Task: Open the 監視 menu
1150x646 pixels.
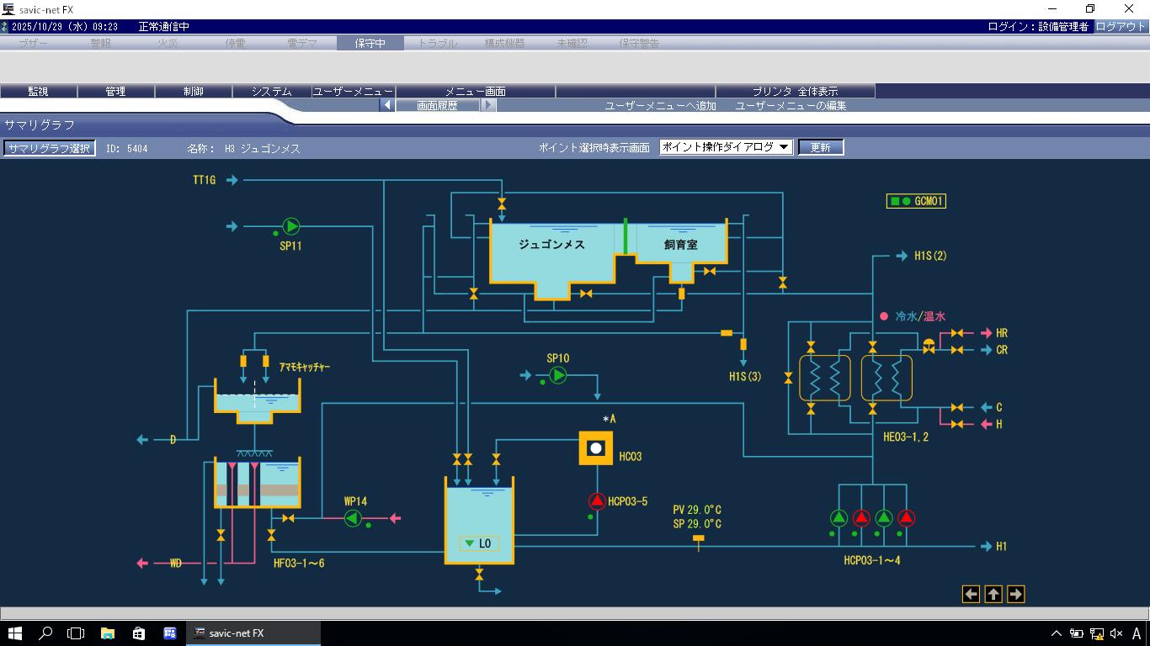Action: click(38, 91)
